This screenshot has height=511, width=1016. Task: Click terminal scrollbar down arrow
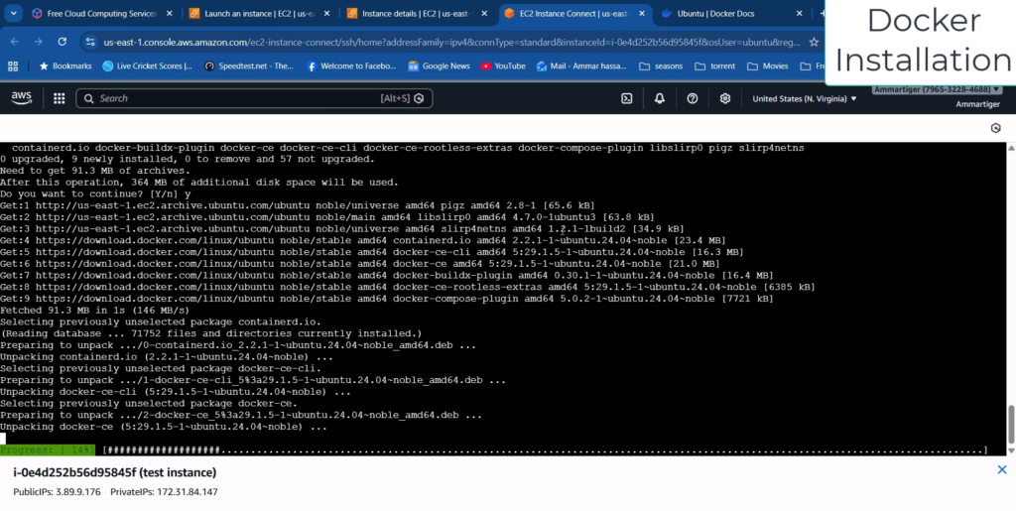(1011, 450)
